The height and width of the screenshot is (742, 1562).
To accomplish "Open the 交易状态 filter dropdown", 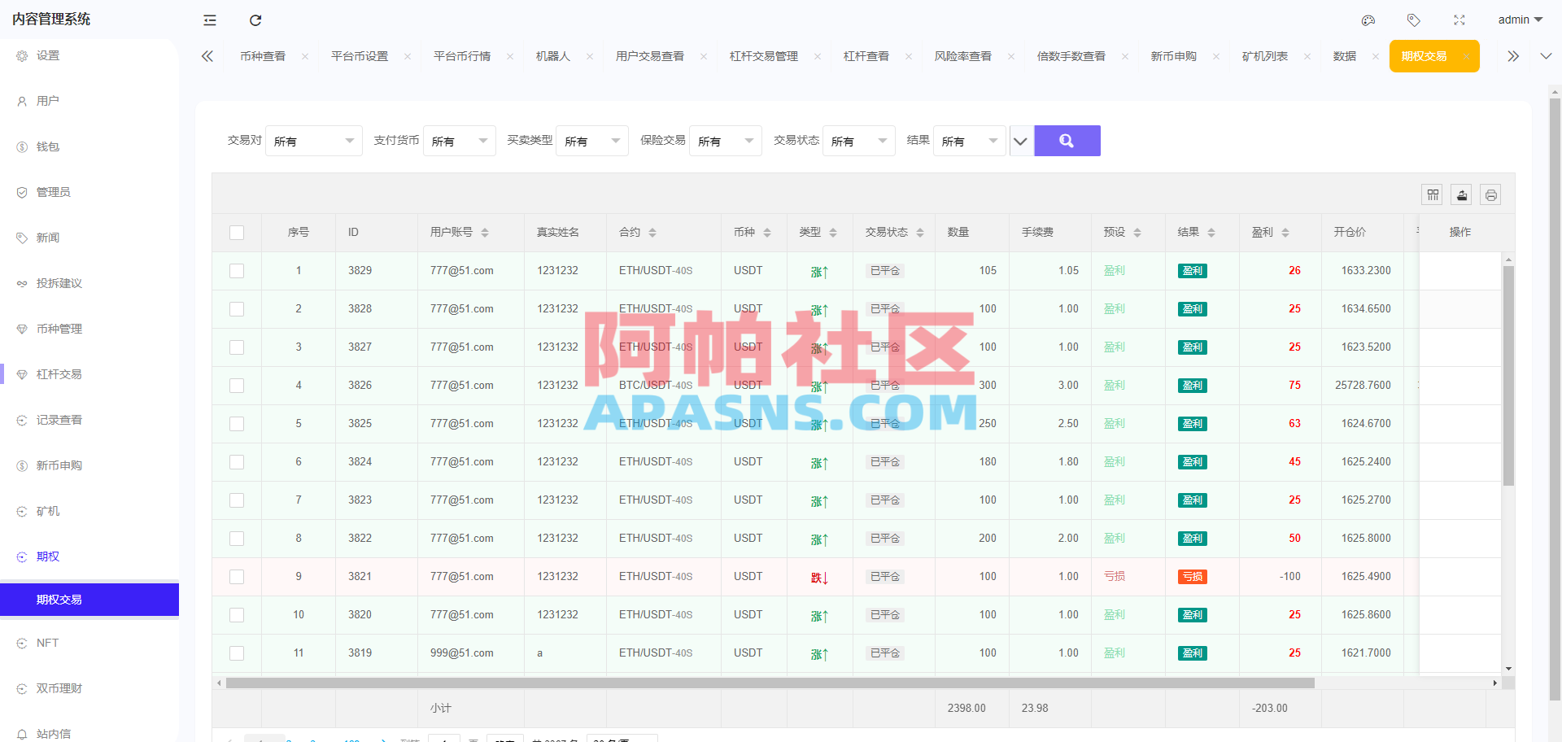I will click(x=859, y=140).
